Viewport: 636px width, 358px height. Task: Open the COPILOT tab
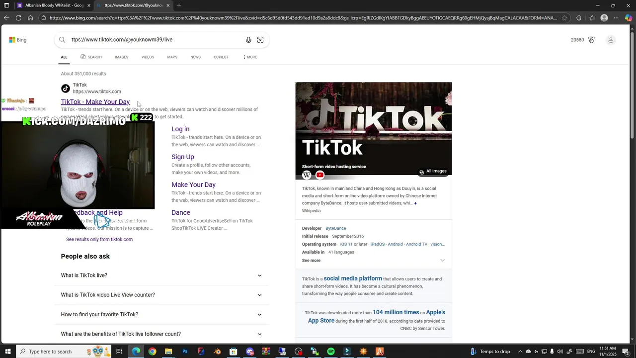221,57
